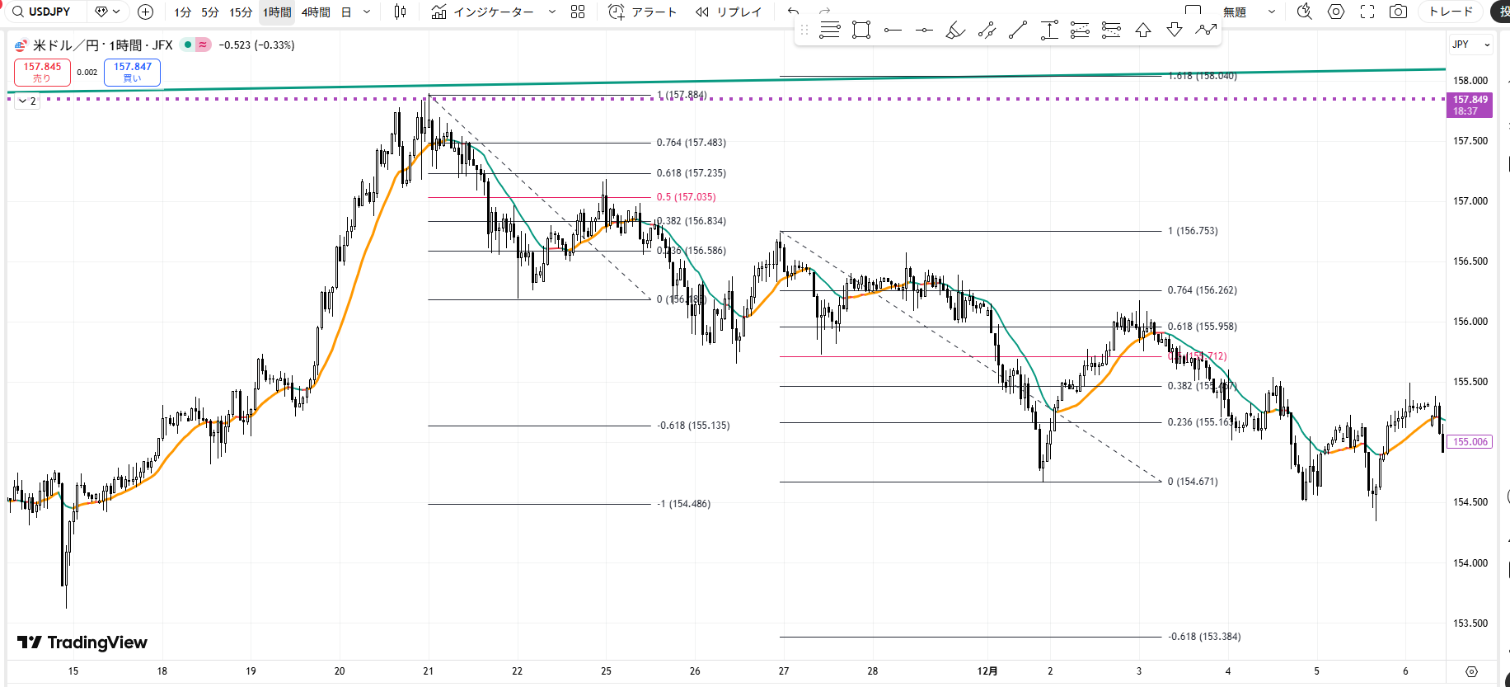Add symbol with the plus circle icon
This screenshot has height=687, width=1510.
pos(145,12)
